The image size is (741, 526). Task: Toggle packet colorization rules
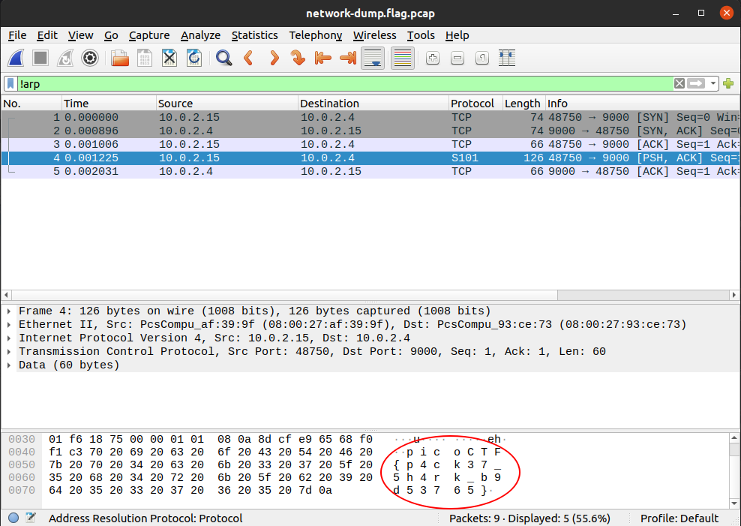[x=403, y=58]
